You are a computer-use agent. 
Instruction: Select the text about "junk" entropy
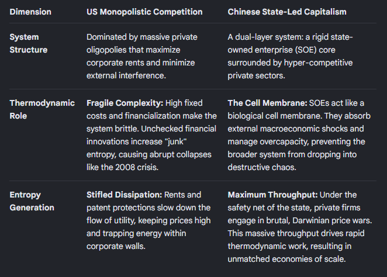click(x=136, y=148)
